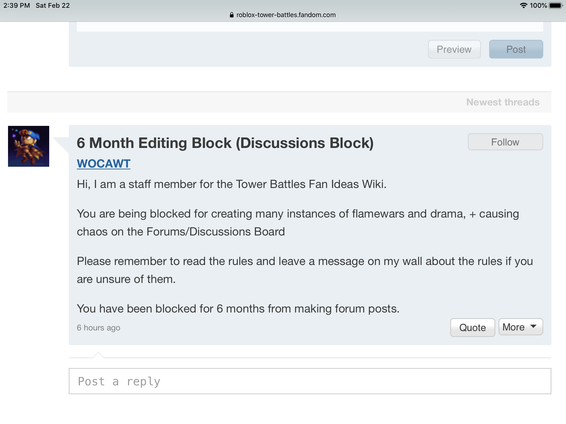Tap the lock icon beside the URL
This screenshot has width=566, height=424.
(x=232, y=15)
